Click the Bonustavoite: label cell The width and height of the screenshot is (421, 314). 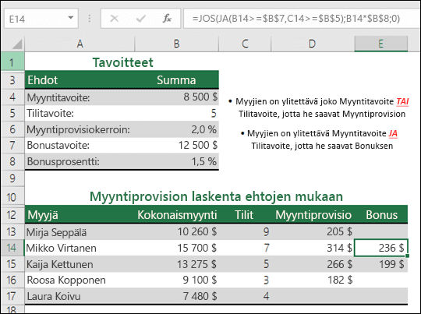tap(80, 145)
